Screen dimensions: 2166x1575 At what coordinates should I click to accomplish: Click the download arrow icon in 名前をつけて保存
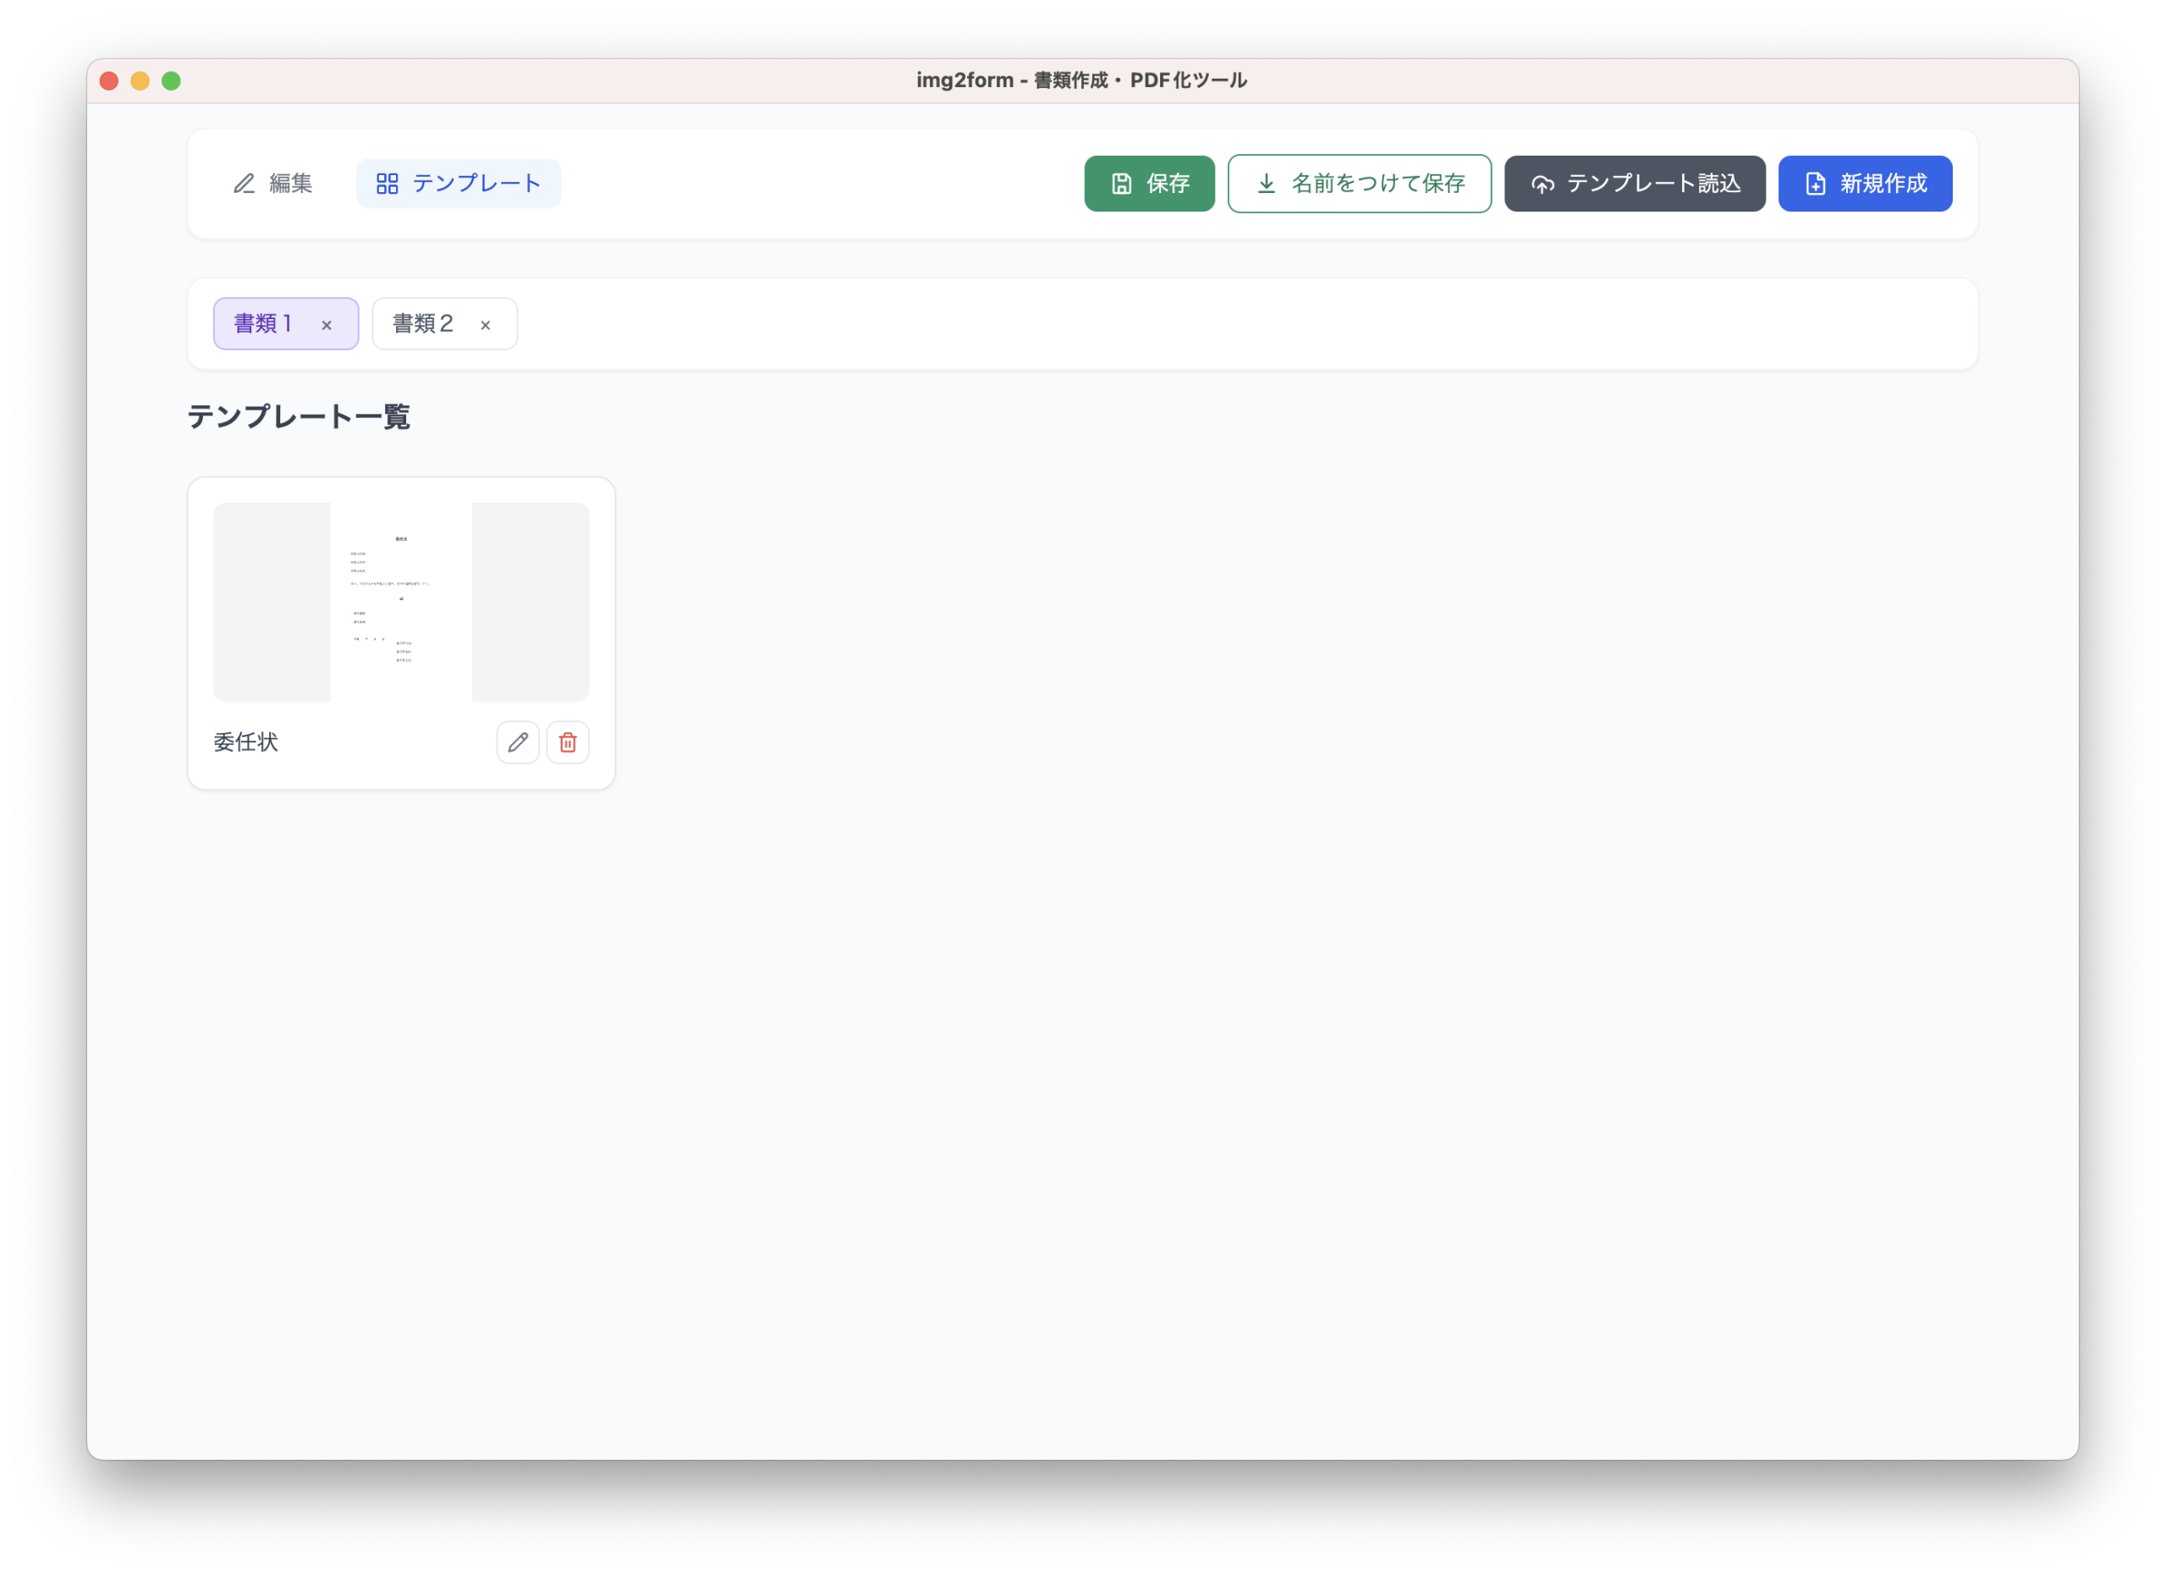(1266, 184)
